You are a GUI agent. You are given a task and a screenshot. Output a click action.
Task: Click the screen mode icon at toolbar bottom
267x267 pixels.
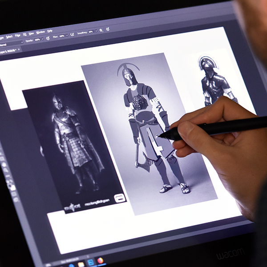tap(16, 200)
